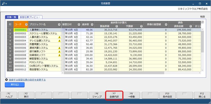Click the F8 →移動 function key button
Screen dimensions: 211x104
(132, 95)
